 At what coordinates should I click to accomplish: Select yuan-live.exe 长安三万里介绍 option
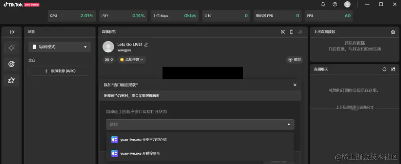coord(200,140)
